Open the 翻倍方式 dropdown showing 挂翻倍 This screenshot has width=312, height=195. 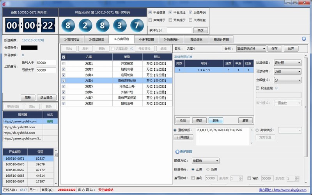206,160
